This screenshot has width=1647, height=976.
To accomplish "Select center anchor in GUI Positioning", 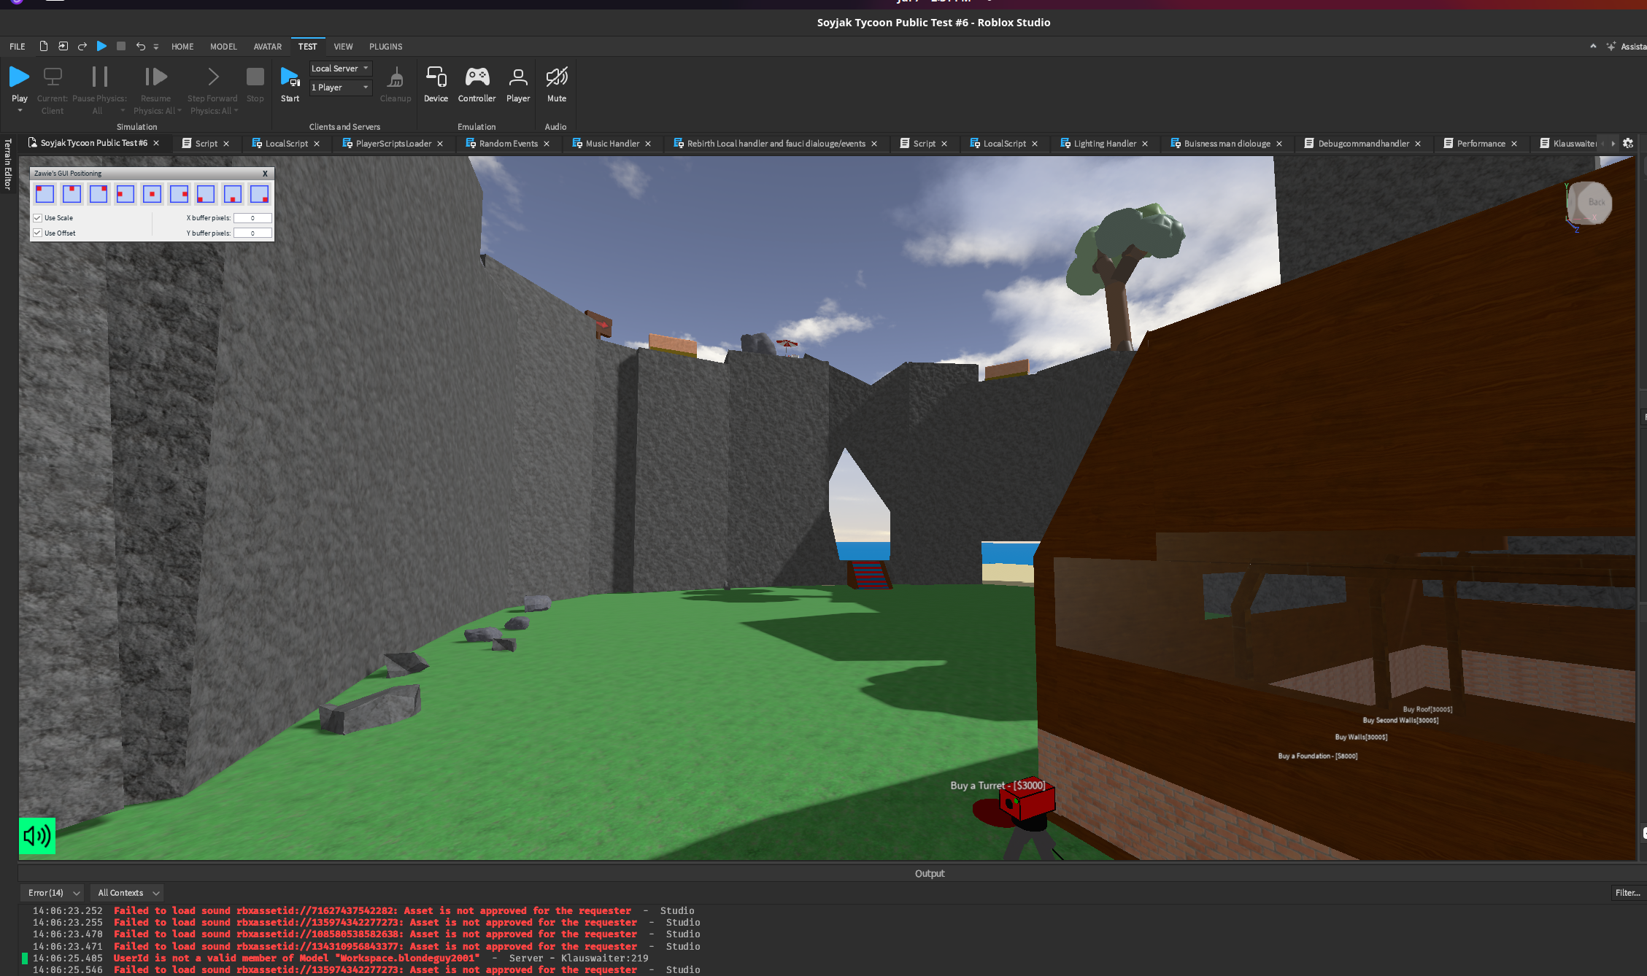I will tap(152, 194).
